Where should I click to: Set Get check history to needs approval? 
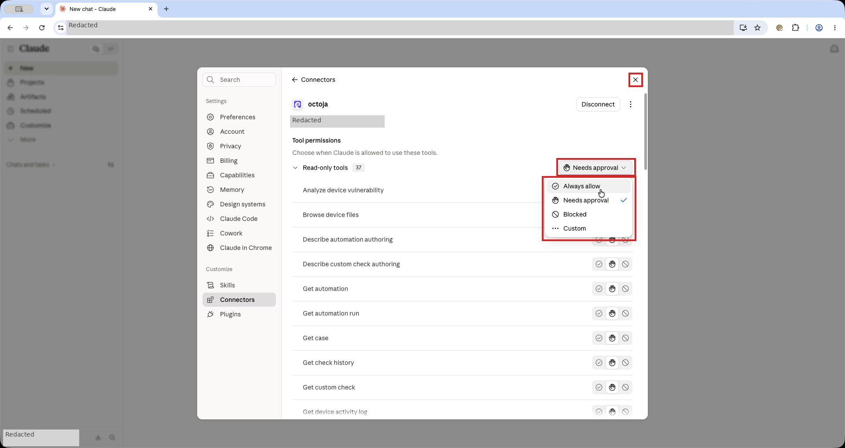[x=612, y=363]
